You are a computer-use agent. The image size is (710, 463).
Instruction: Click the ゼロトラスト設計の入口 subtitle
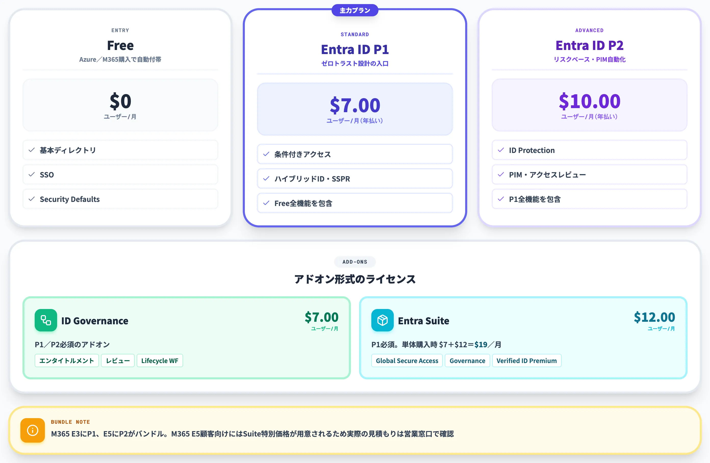[355, 63]
